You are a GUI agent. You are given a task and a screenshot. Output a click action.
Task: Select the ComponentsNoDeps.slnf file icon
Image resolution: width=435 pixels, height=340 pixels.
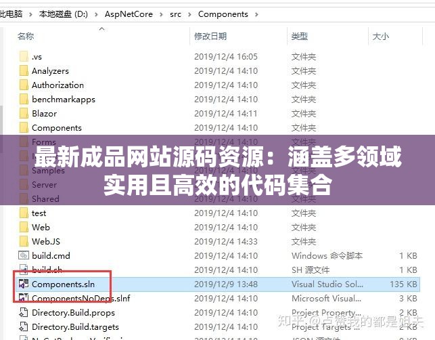pyautogui.click(x=24, y=298)
